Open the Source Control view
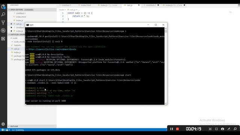This screenshot has height=135, width=240. click(3, 22)
